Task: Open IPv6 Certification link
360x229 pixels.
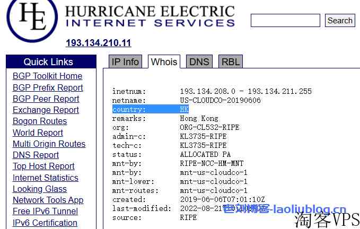Action: tap(45, 223)
